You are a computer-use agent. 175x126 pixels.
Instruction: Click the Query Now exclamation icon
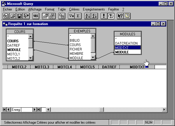point(104,16)
